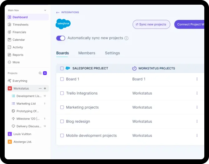Screen dimensions: 209x164
Task: Switch to the Members tab
Action: (87, 53)
